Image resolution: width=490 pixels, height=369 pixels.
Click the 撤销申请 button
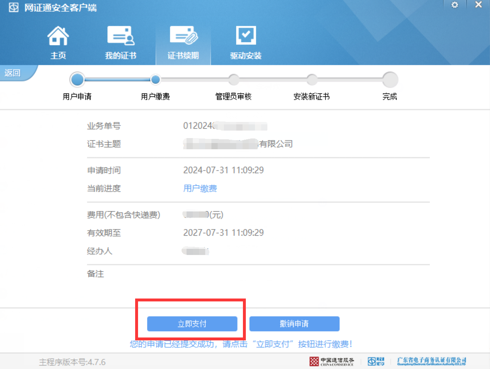[x=294, y=324]
